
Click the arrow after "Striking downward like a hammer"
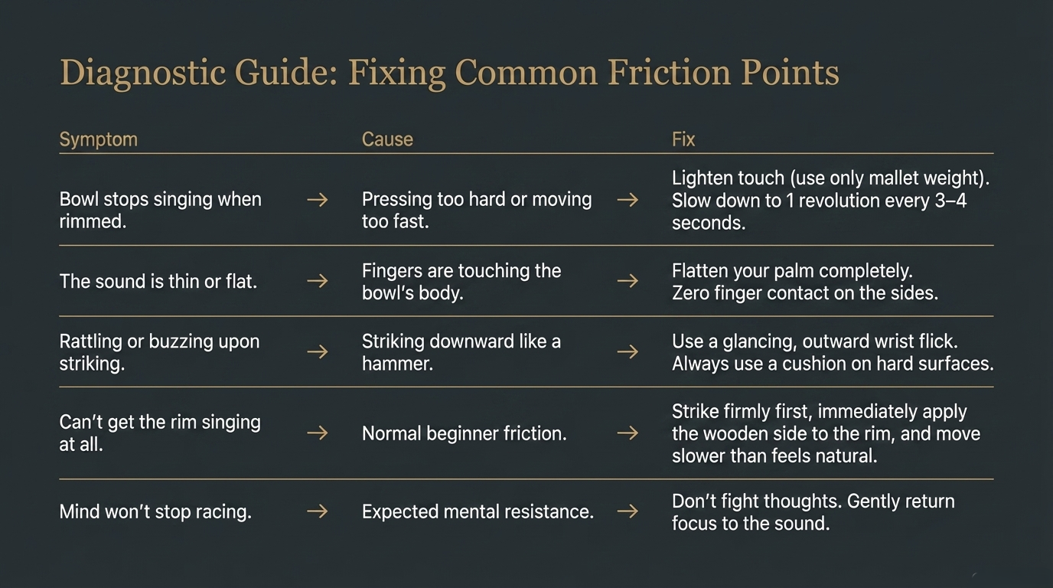(628, 352)
